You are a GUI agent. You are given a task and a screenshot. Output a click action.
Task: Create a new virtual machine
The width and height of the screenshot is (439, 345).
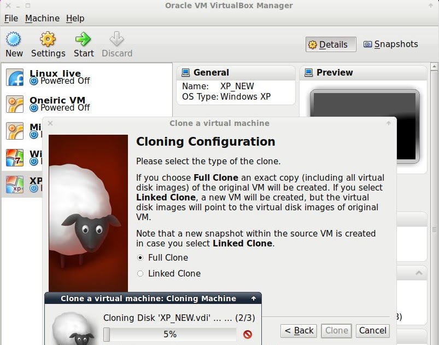pyautogui.click(x=14, y=43)
